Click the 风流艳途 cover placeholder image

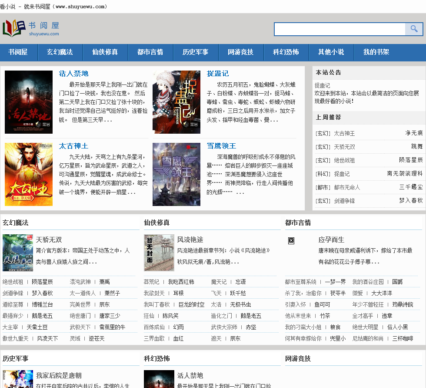[159, 253]
